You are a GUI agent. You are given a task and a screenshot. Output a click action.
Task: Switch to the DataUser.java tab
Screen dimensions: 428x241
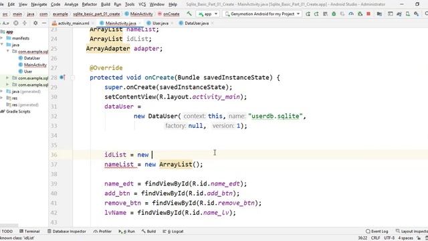(x=197, y=23)
